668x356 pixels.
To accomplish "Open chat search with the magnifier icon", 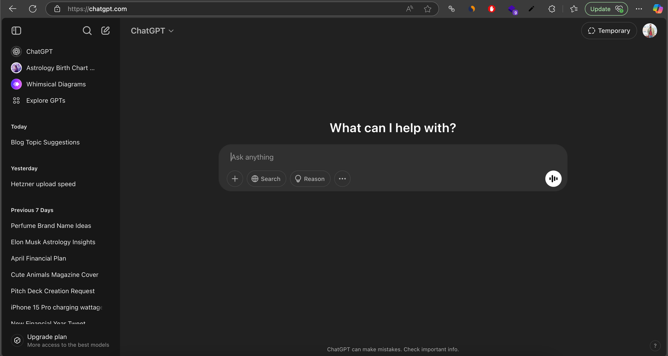I will [87, 31].
